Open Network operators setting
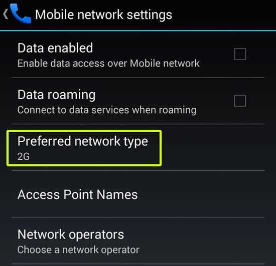Viewport: 276px width, 266px height. pos(138,240)
